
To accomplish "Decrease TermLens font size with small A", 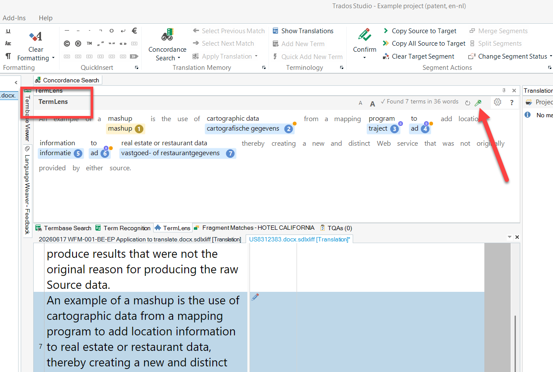I will click(x=360, y=103).
